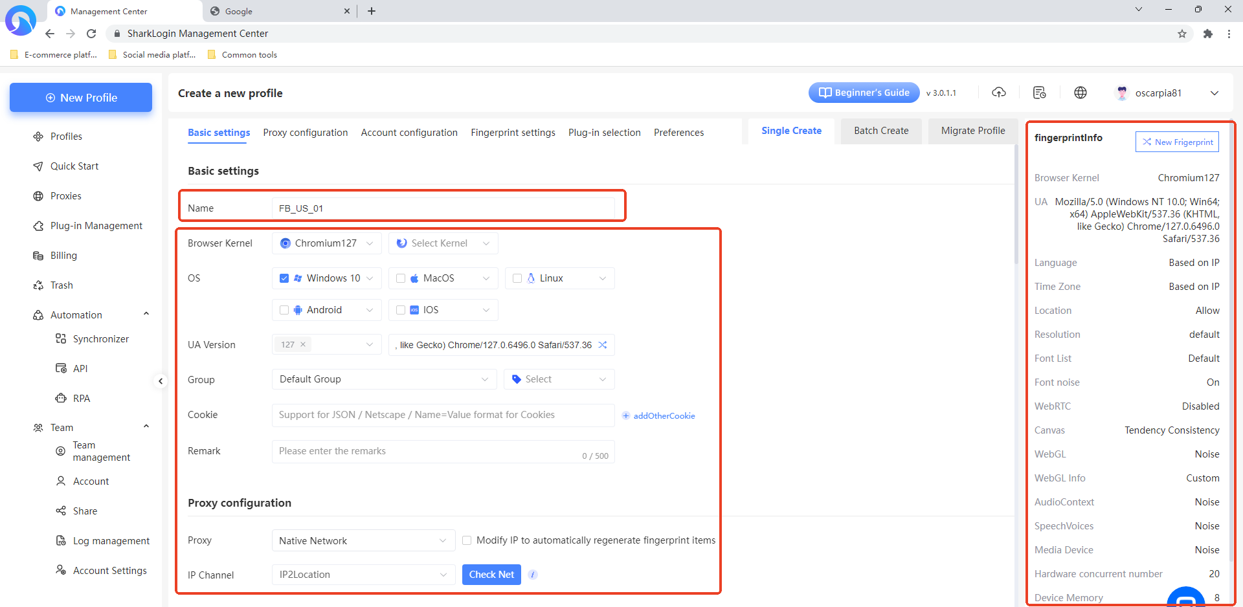Expand the Chromium127 browser kernel dropdown

click(327, 243)
